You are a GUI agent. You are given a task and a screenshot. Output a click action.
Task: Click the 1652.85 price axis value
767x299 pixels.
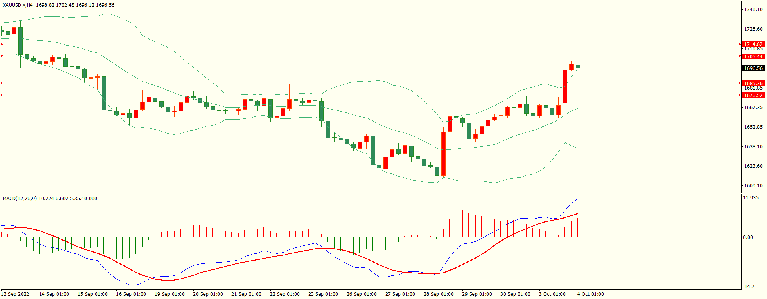click(753, 127)
